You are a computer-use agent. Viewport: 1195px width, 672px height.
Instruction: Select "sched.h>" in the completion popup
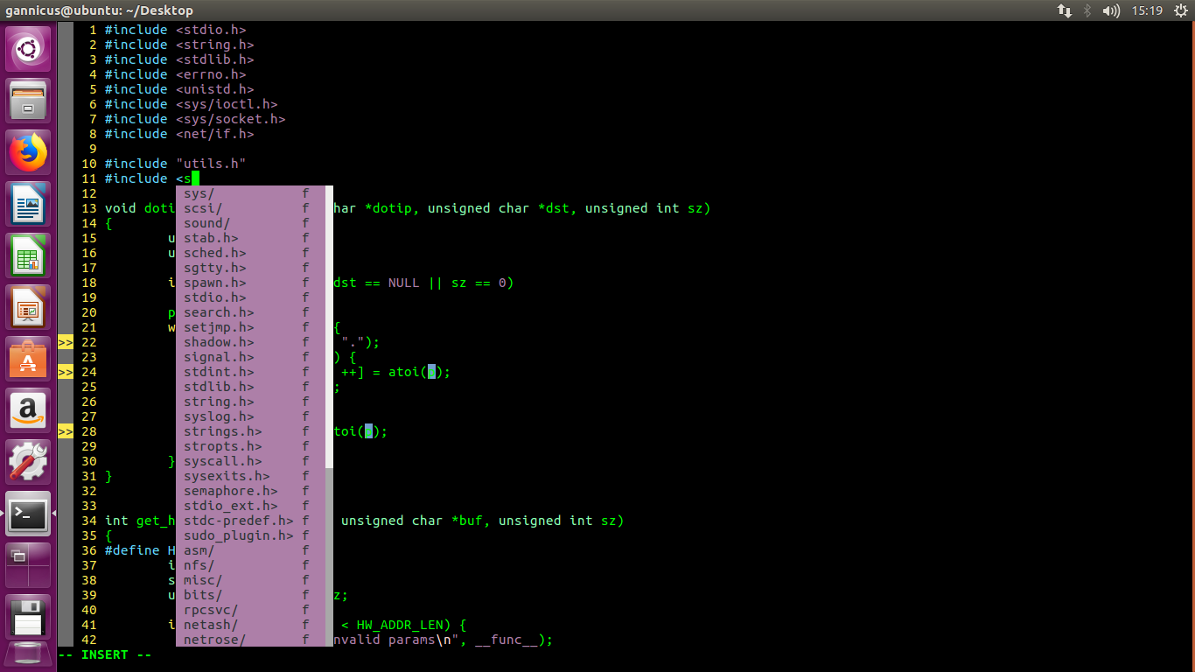pos(250,253)
